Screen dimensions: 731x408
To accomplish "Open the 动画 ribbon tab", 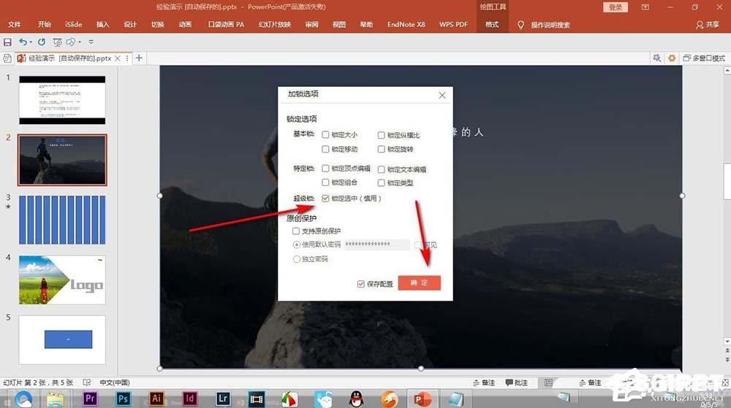I will tap(185, 24).
